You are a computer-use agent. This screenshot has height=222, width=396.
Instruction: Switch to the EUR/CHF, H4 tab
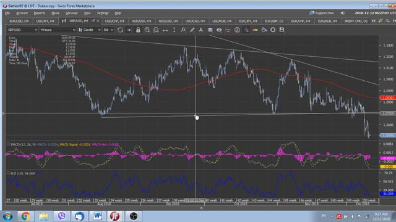coord(301,21)
